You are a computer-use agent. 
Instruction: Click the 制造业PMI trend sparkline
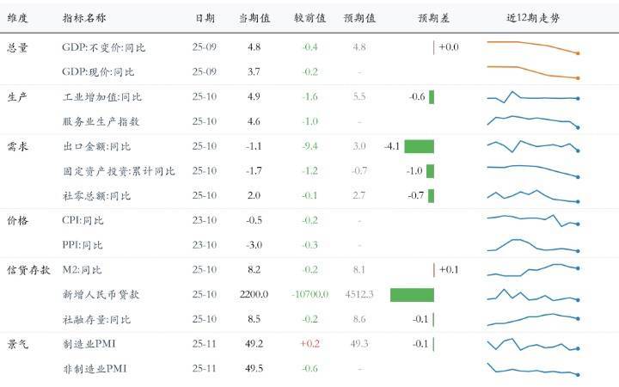532,344
